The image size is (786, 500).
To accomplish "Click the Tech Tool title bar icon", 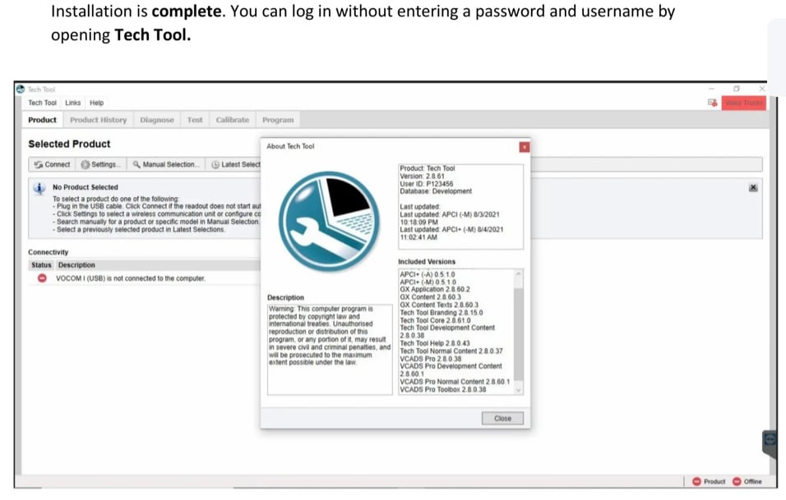I will [x=20, y=89].
